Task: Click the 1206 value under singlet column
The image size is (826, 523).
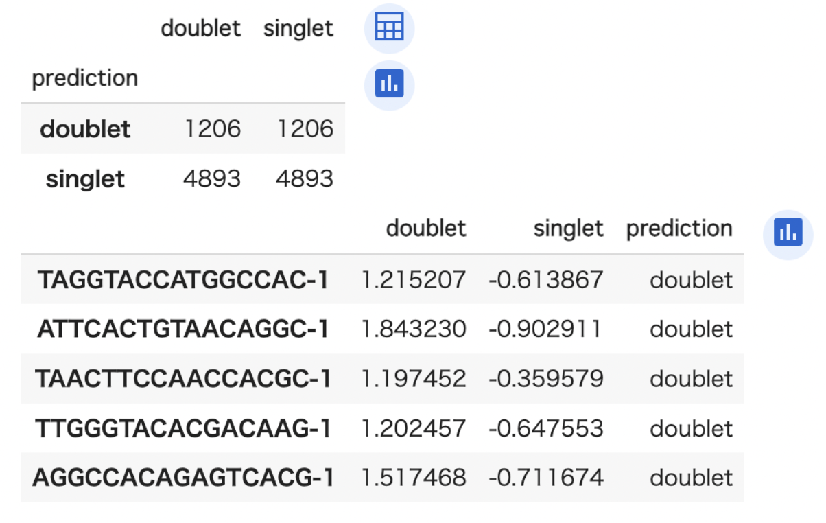Action: pyautogui.click(x=305, y=128)
